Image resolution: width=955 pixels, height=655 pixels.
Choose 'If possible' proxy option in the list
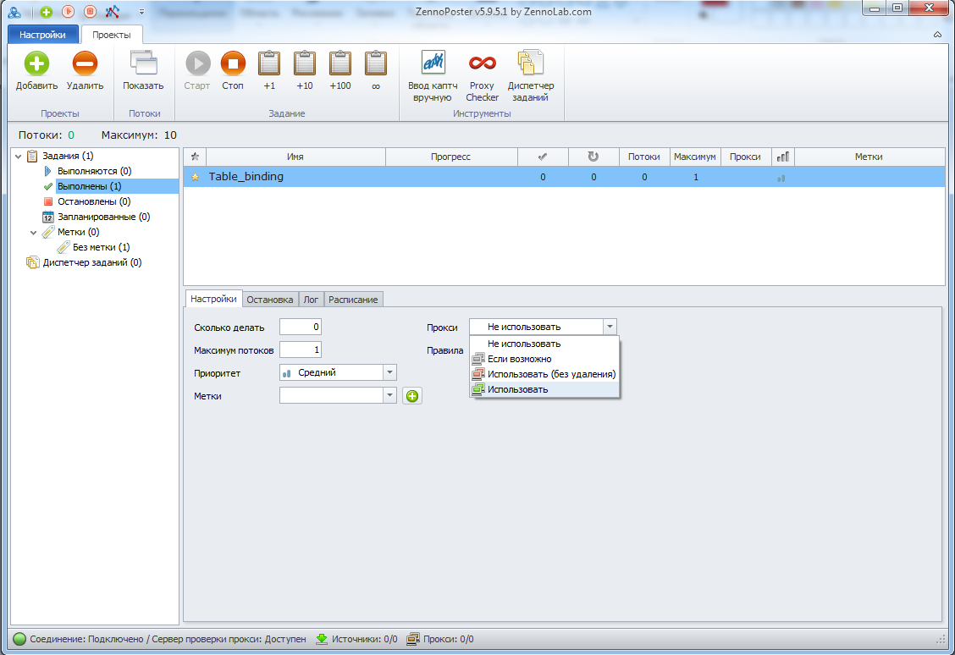click(519, 359)
